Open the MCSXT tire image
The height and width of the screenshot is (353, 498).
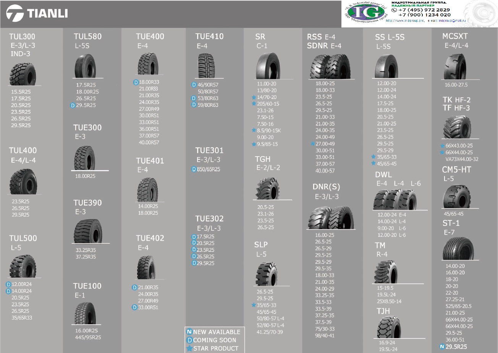click(455, 66)
